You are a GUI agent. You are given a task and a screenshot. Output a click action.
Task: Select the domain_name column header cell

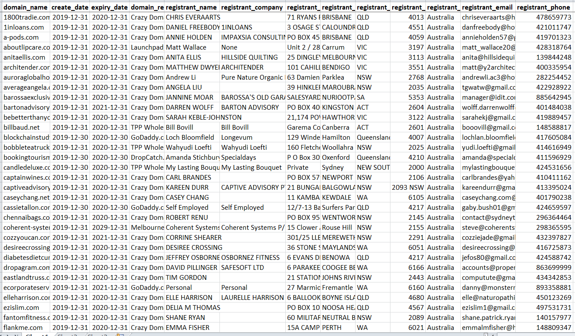[x=26, y=7]
